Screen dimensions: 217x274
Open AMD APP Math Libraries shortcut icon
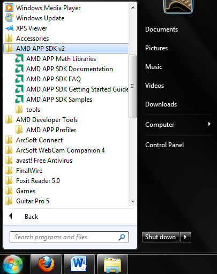pyautogui.click(x=19, y=59)
